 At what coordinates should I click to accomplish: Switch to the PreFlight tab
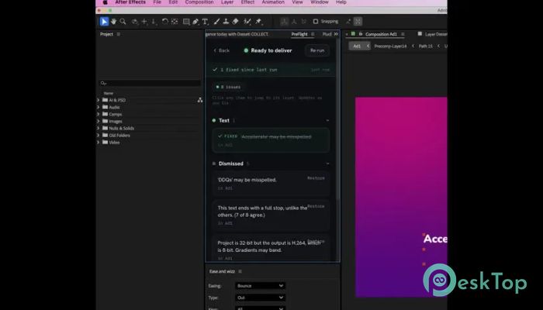pos(299,34)
